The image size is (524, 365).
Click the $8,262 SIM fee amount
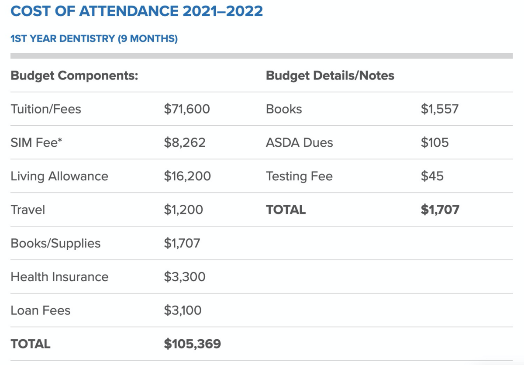(185, 142)
